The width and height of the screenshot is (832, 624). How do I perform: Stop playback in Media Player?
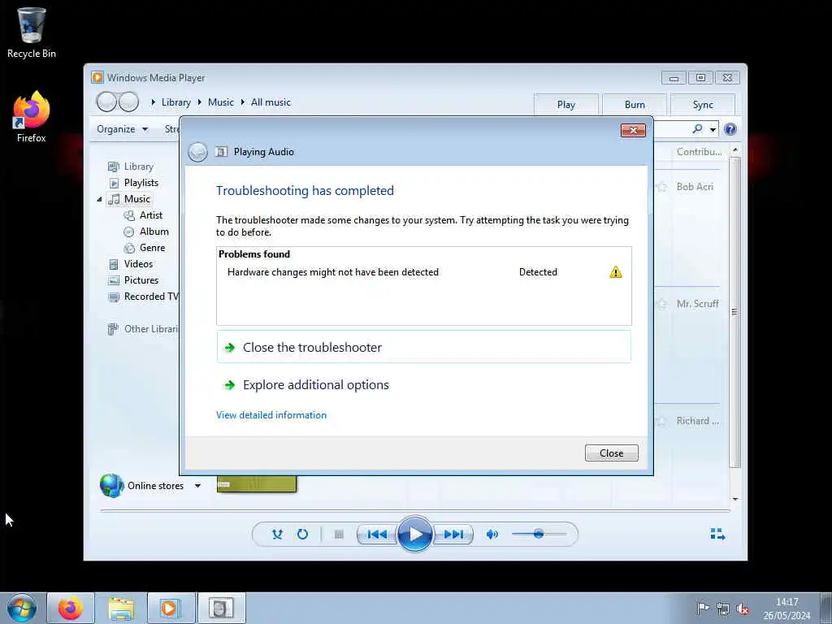339,535
